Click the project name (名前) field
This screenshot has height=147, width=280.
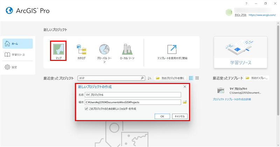tap(133, 94)
